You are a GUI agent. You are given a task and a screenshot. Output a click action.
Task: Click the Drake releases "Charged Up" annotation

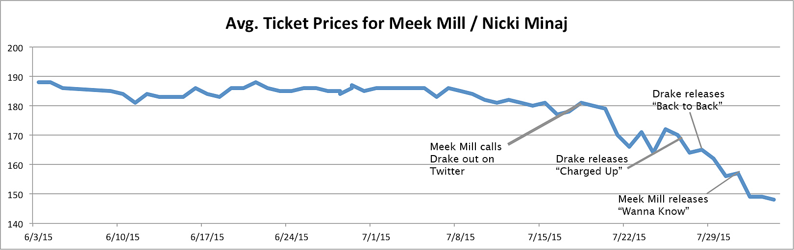[592, 165]
